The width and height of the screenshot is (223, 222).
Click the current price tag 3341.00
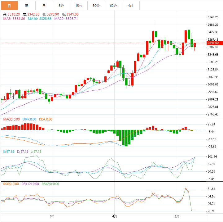[x=213, y=43]
